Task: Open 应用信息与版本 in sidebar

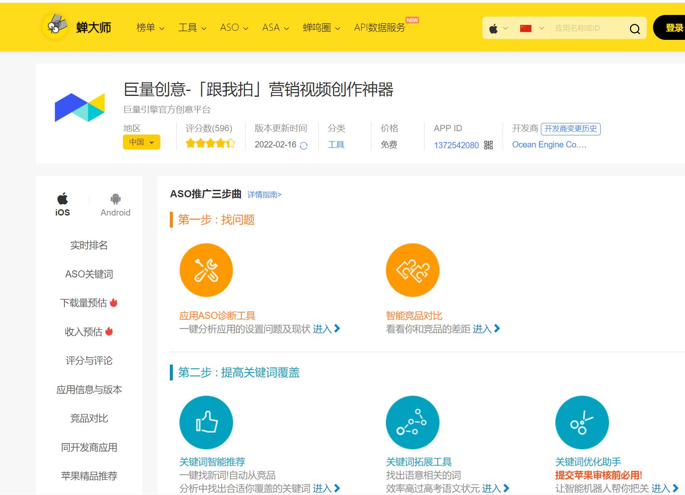Action: [89, 390]
